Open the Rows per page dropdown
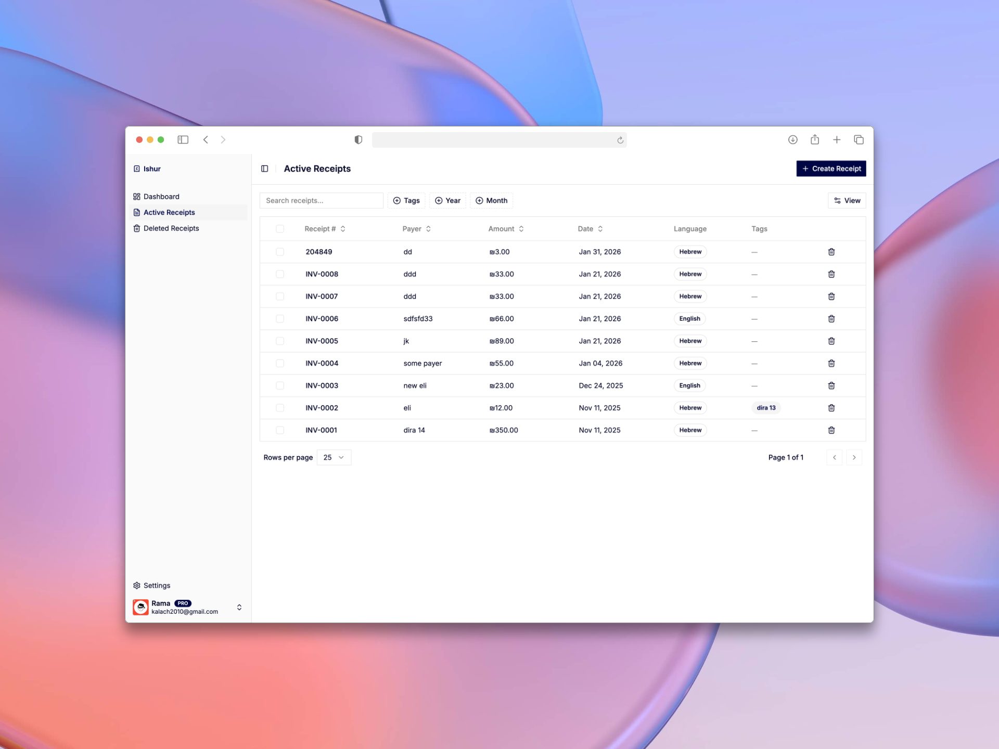999x749 pixels. pos(334,457)
